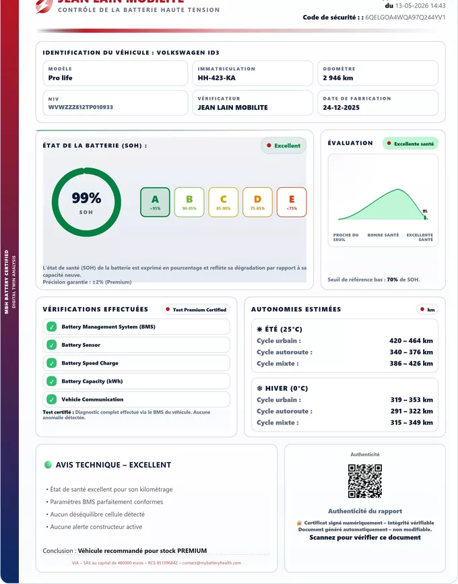Click the Excellente santé badge
Image resolution: width=458 pixels, height=584 pixels.
410,143
